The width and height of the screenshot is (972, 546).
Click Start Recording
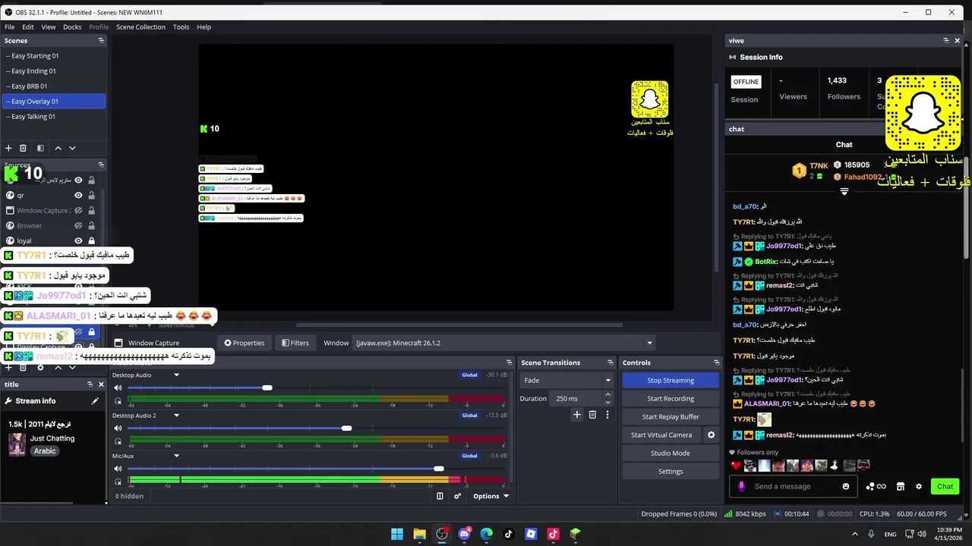[x=671, y=398]
